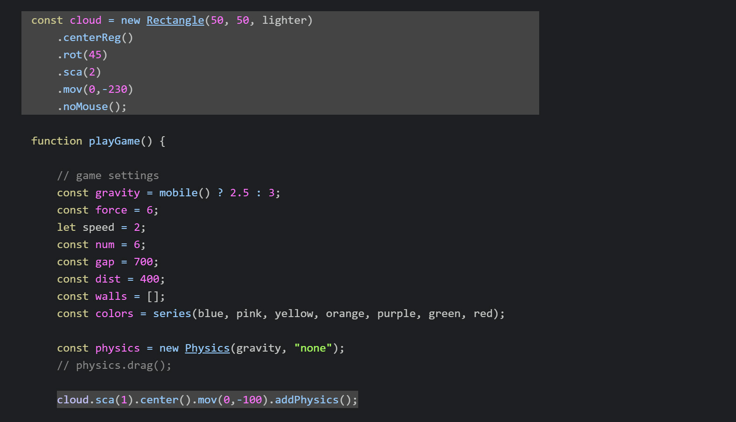Click the line ".sca(2)"
Viewport: 736px width, 422px height.
click(79, 72)
